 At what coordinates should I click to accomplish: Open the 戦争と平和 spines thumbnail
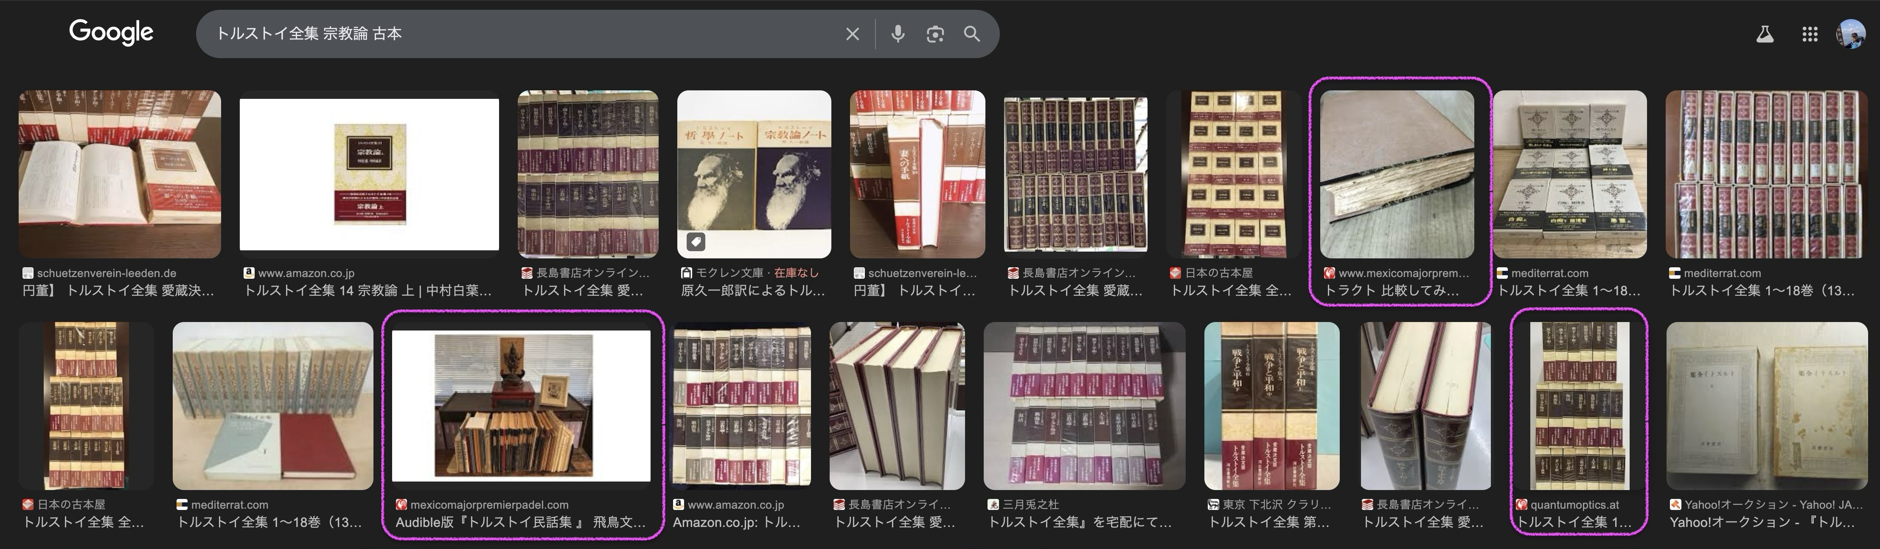[x=1271, y=406]
